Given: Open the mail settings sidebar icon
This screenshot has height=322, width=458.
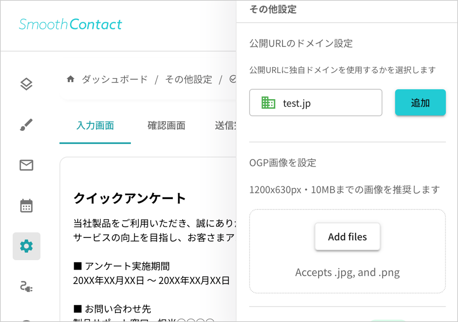Looking at the screenshot, I should coord(26,165).
